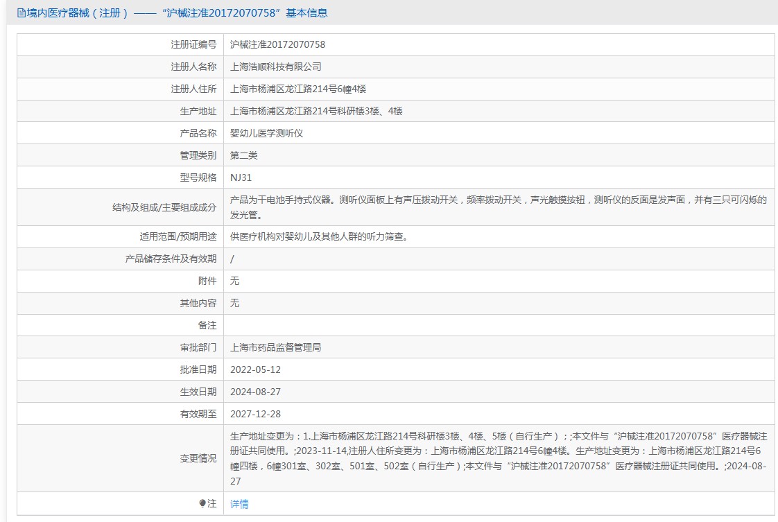Select product name 婴幼儿医学测听仪
The image size is (778, 522).
coord(266,133)
